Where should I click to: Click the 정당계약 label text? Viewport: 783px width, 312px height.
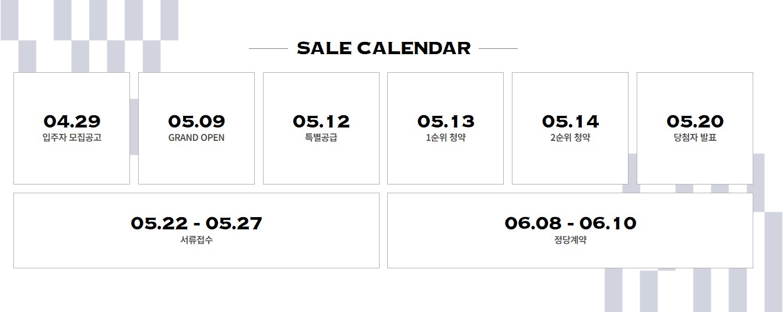570,240
